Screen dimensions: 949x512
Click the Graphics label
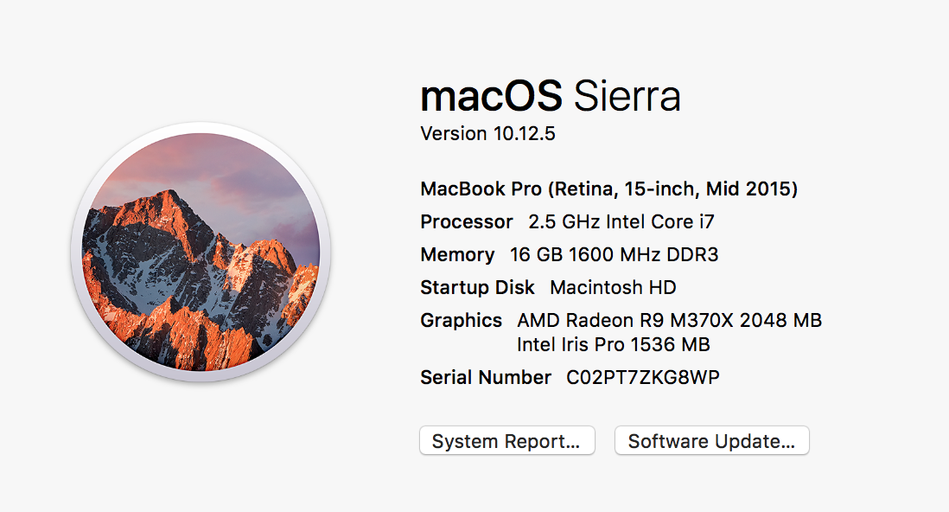(x=462, y=320)
